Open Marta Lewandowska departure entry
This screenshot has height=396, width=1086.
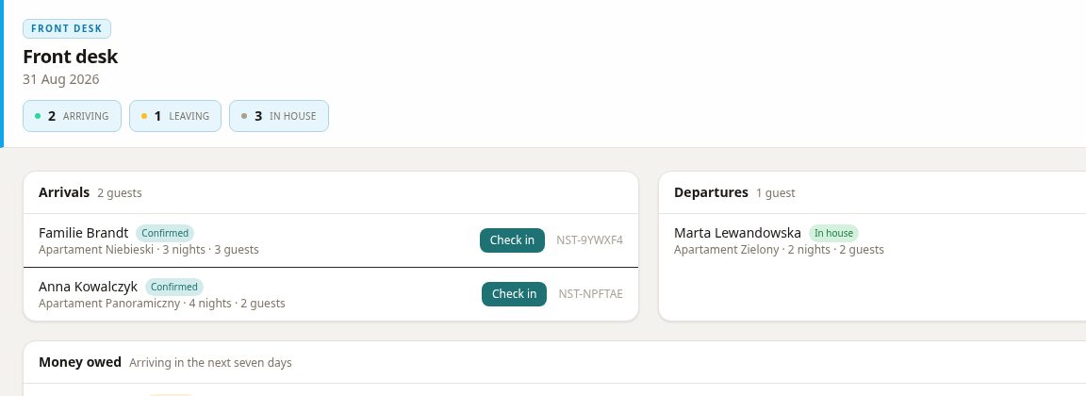(873, 240)
